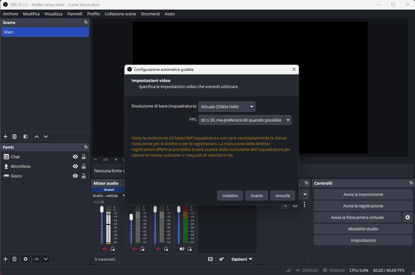
Task: Click network status bars icon in status bar
Action: 288,270
